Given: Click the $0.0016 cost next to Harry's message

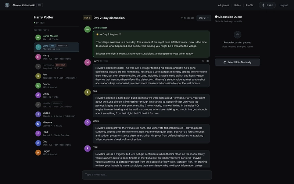Looking at the screenshot, I should [x=104, y=61].
